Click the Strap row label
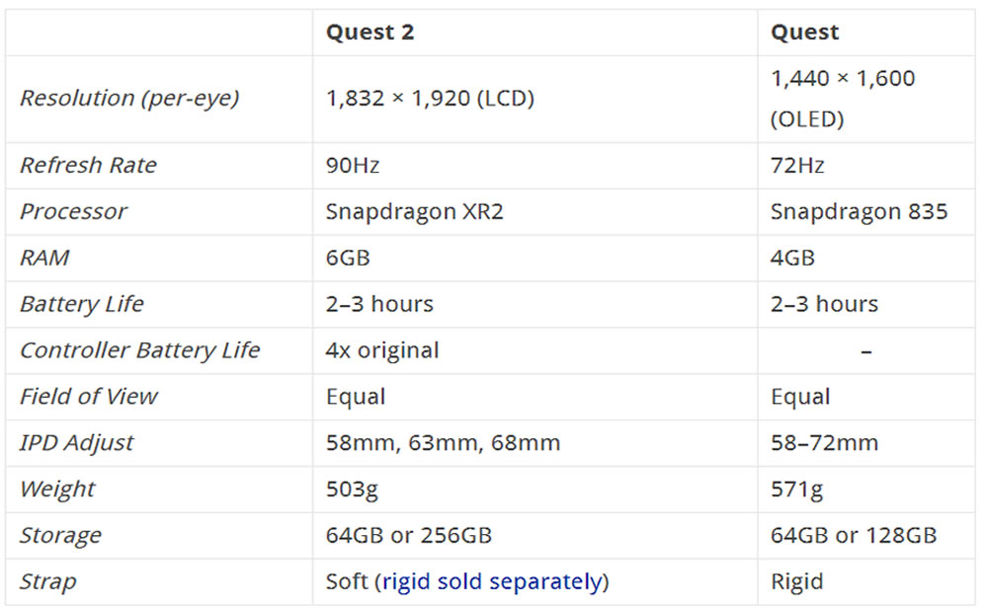Viewport: 988px width, 610px height. tap(47, 582)
